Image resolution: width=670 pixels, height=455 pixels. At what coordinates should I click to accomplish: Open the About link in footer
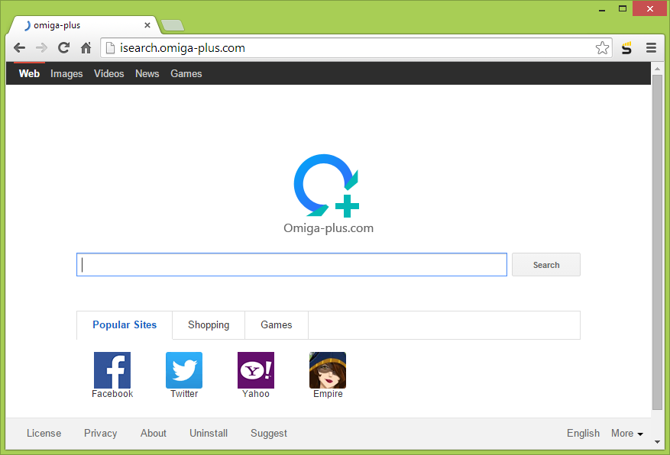pos(154,433)
